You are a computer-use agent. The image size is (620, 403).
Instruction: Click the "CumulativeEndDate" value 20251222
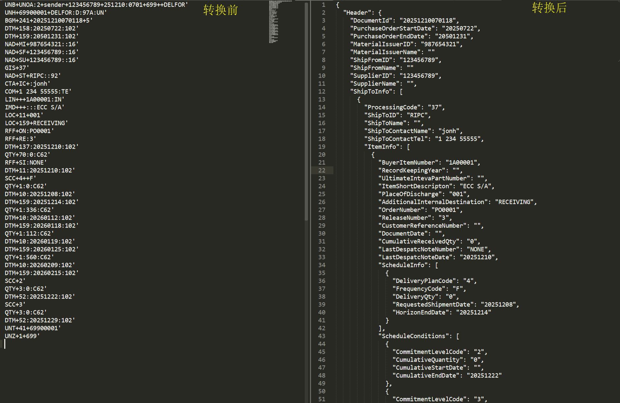tap(484, 375)
